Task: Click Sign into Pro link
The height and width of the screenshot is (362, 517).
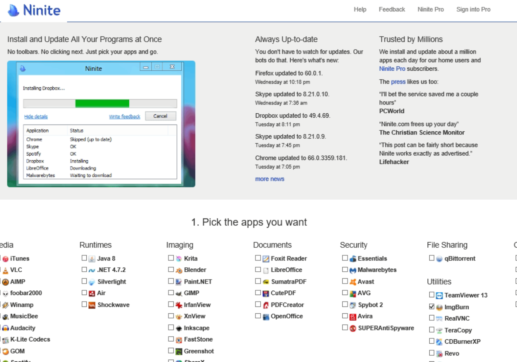Action: point(473,10)
